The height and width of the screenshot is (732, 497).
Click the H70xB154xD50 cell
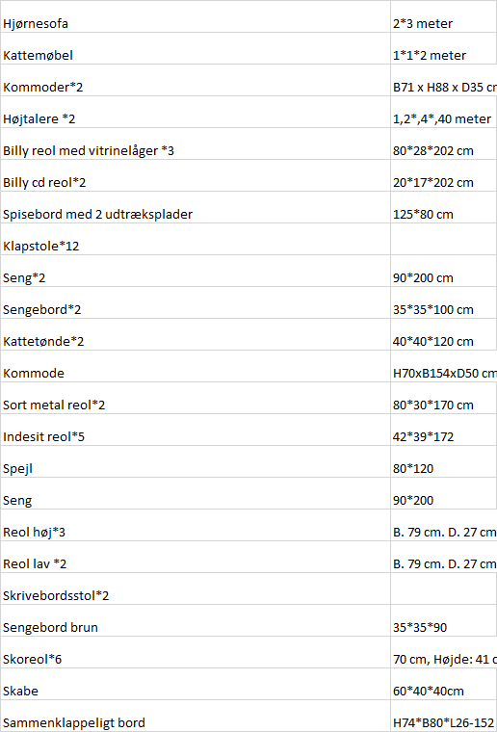click(x=444, y=366)
